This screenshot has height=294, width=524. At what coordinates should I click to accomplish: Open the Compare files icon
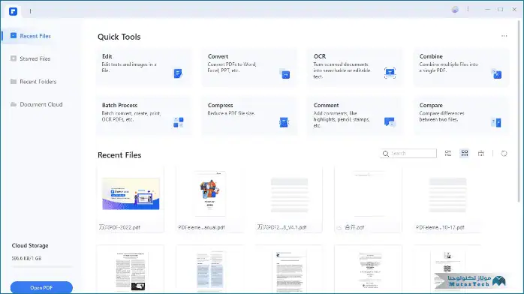(x=496, y=122)
